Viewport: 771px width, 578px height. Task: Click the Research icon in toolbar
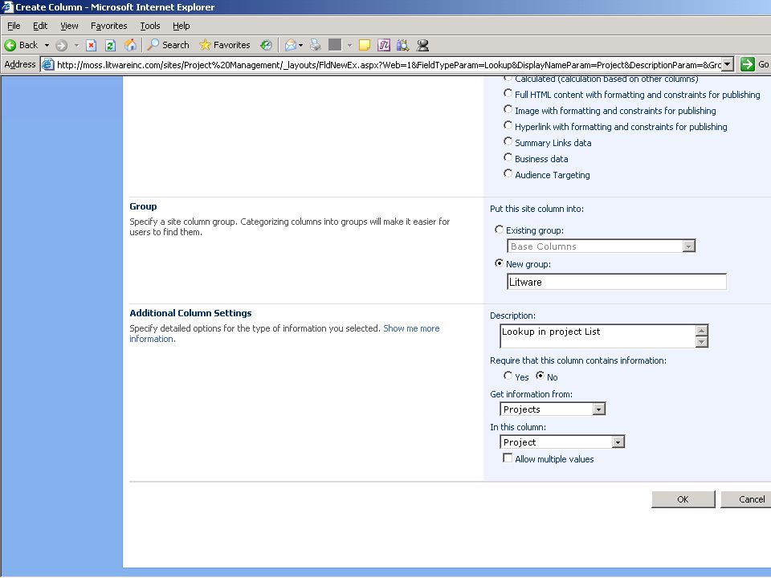pos(402,45)
